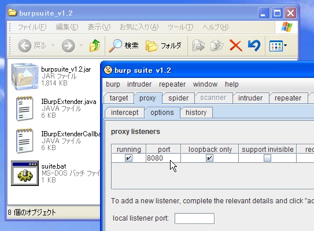Close the burpsuite_v1.2 Explorer window
314x231 pixels.
click(290, 13)
